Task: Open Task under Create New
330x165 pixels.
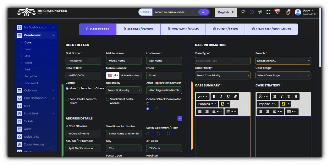Action: tap(28, 69)
